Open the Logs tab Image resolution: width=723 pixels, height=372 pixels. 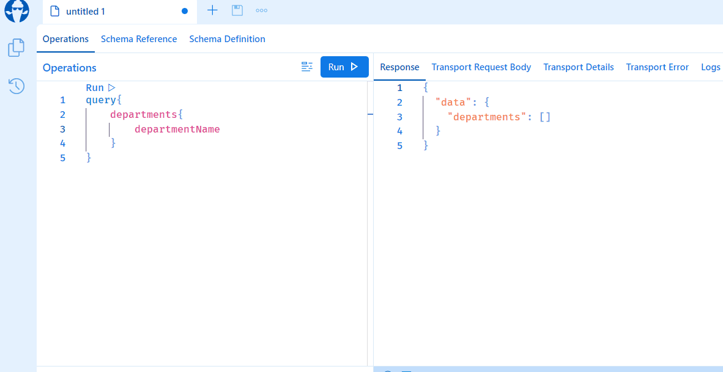(710, 67)
